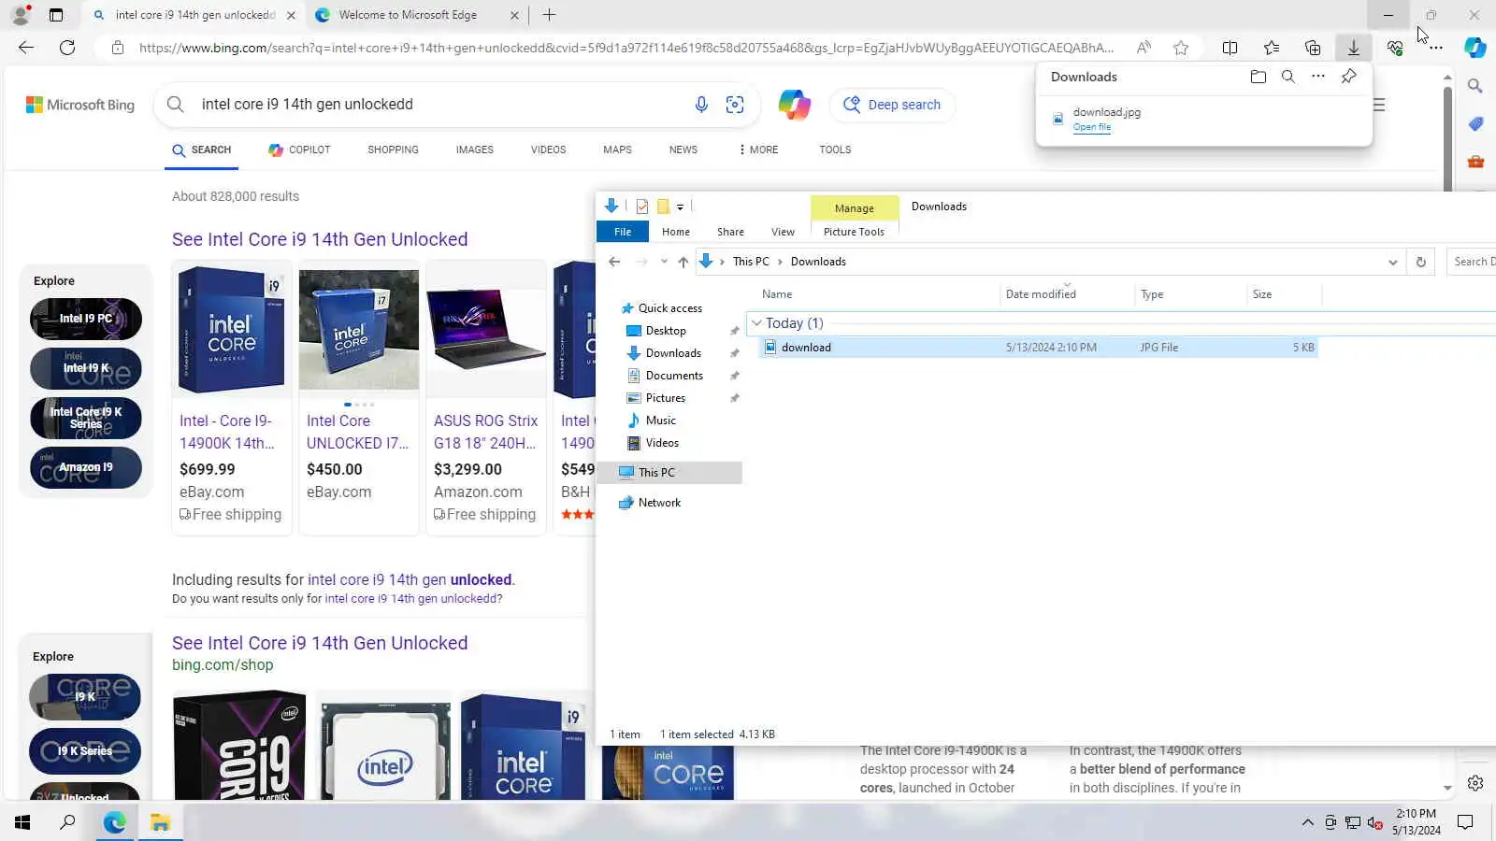Open the Explorer View ribbon tab
Image resolution: width=1496 pixels, height=841 pixels.
(x=783, y=232)
